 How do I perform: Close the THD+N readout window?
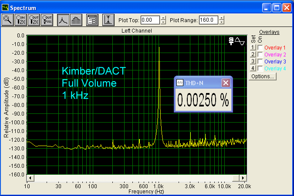coord(225,83)
